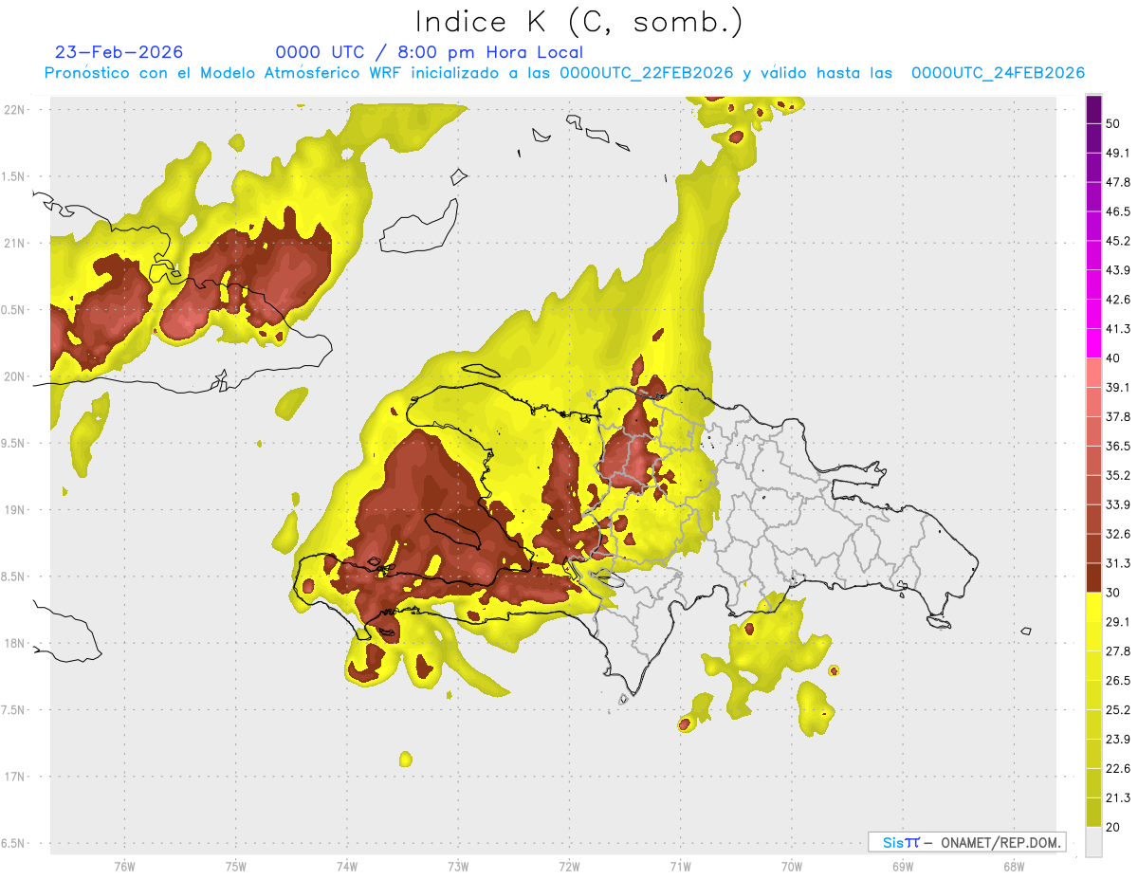This screenshot has width=1138, height=879.
Task: Click the 19N latitude axis label
Action: tap(14, 510)
